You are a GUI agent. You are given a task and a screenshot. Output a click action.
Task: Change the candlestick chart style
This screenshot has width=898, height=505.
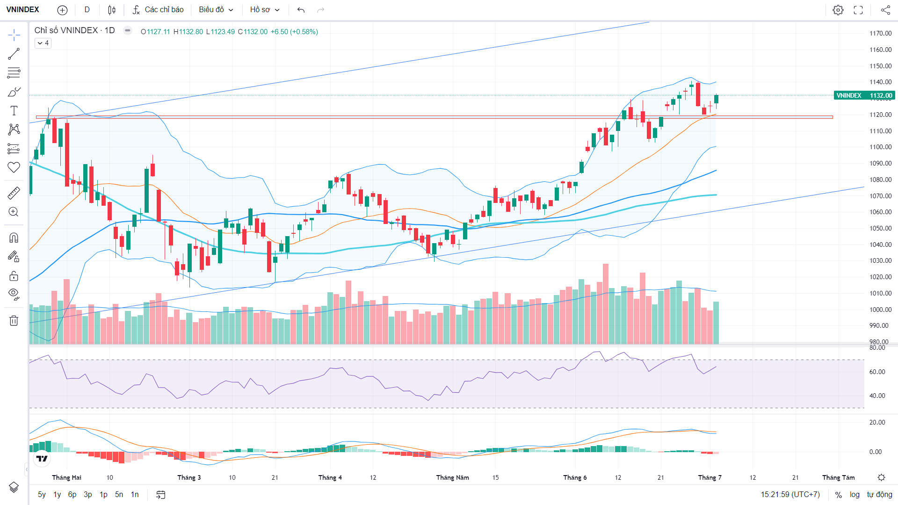[x=112, y=10]
